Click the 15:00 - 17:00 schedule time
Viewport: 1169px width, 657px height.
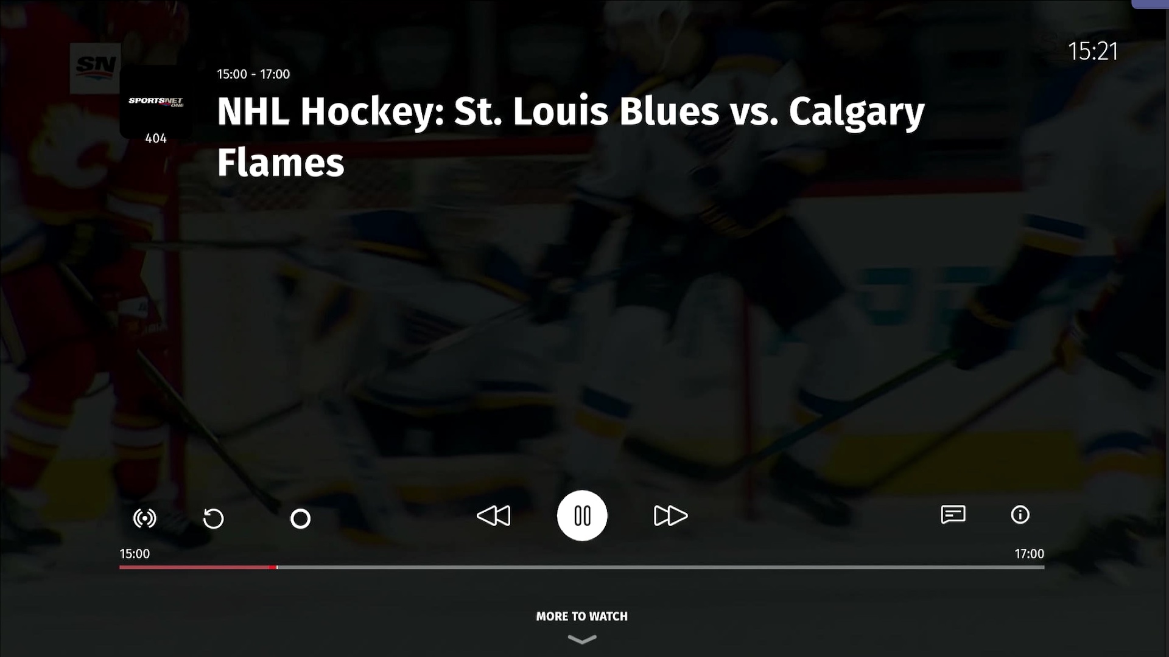(253, 74)
